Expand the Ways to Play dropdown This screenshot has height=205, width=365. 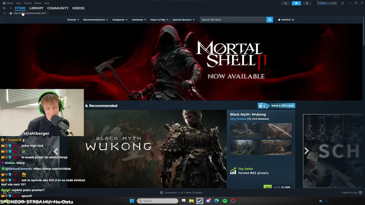(159, 20)
